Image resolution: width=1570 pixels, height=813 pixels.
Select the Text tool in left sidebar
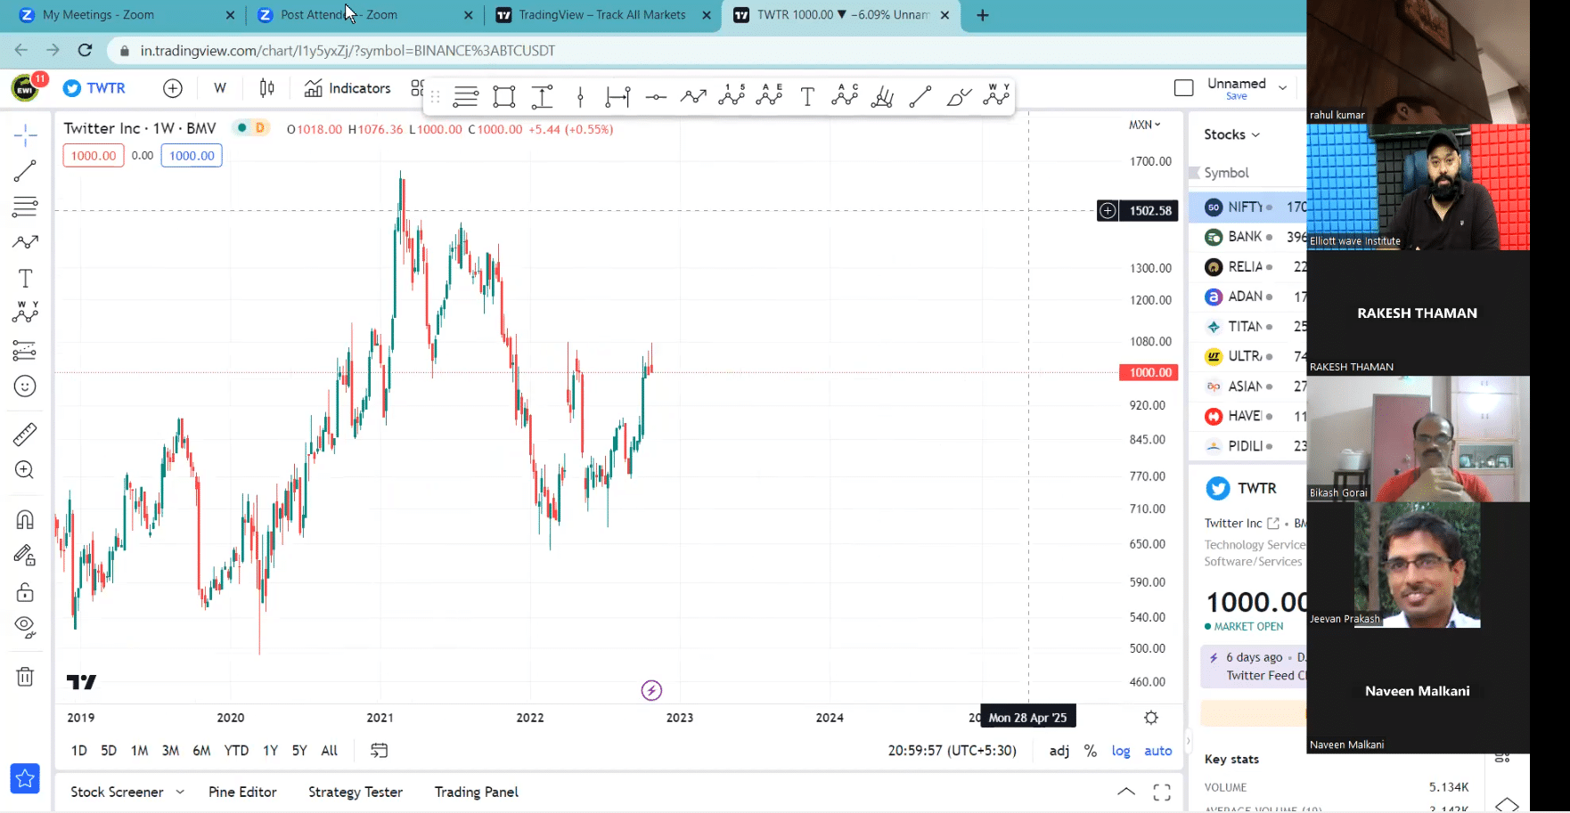(25, 279)
